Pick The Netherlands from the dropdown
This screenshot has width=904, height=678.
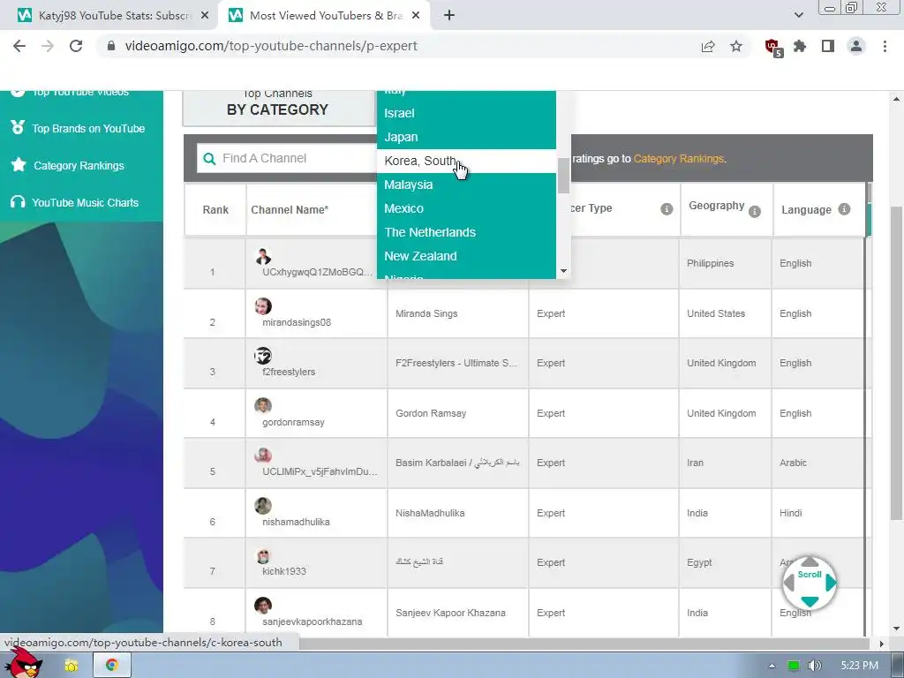tap(466, 232)
